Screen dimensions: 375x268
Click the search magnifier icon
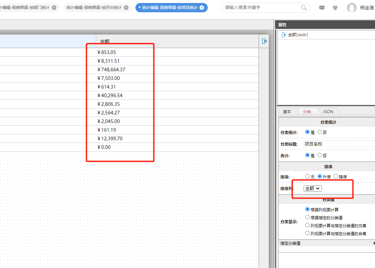point(304,8)
